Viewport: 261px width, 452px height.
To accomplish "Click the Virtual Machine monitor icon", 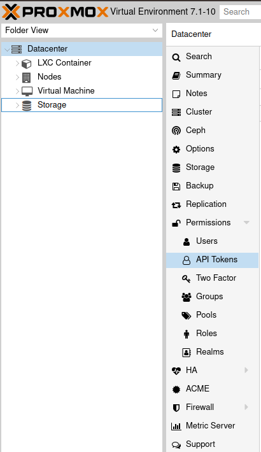I will coord(27,91).
